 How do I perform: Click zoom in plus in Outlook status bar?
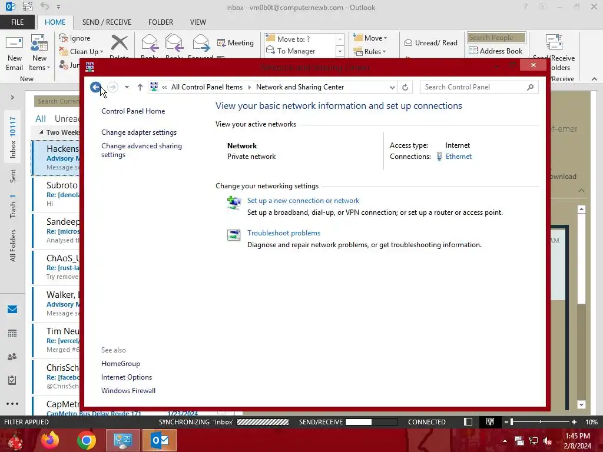[x=574, y=422]
